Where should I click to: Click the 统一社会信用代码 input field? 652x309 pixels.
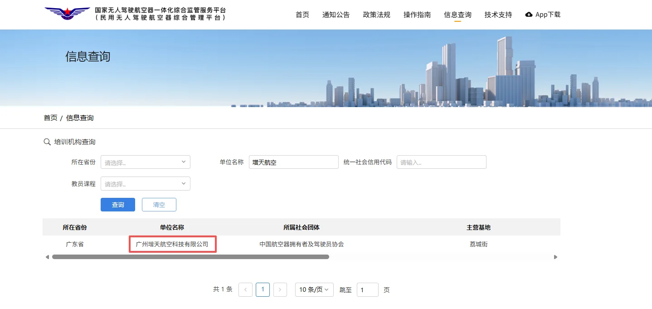point(442,162)
